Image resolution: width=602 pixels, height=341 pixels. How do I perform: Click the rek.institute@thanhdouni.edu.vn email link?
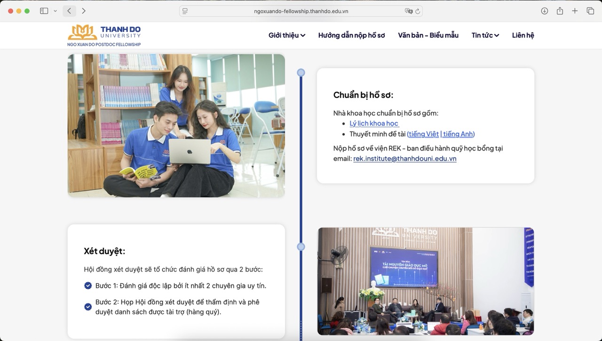pyautogui.click(x=404, y=159)
